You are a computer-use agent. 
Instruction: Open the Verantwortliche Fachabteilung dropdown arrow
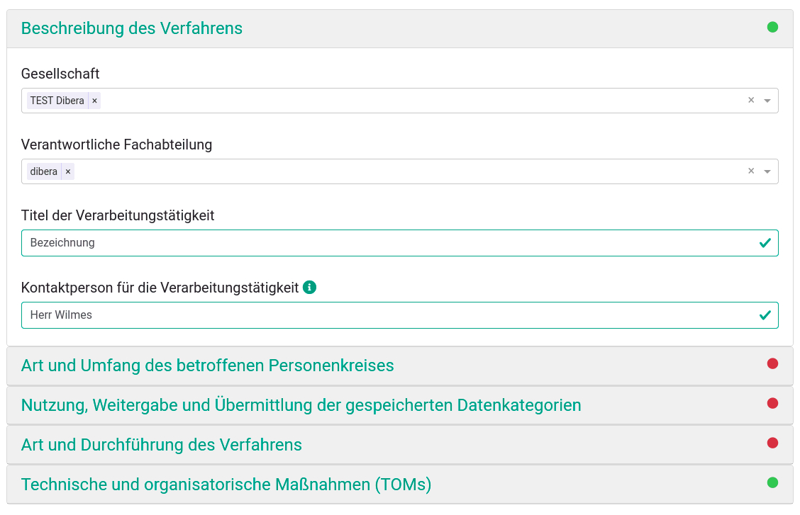point(767,171)
